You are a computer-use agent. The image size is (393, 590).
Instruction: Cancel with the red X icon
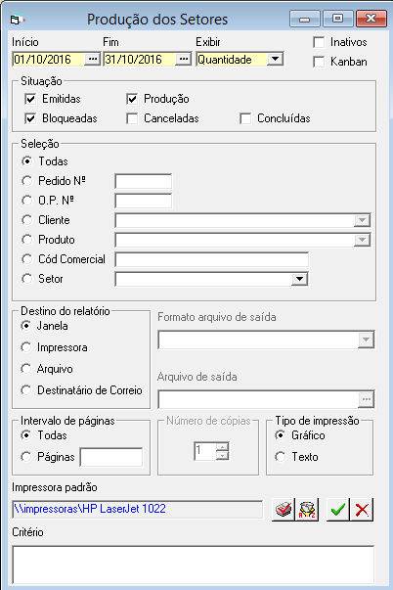click(362, 510)
